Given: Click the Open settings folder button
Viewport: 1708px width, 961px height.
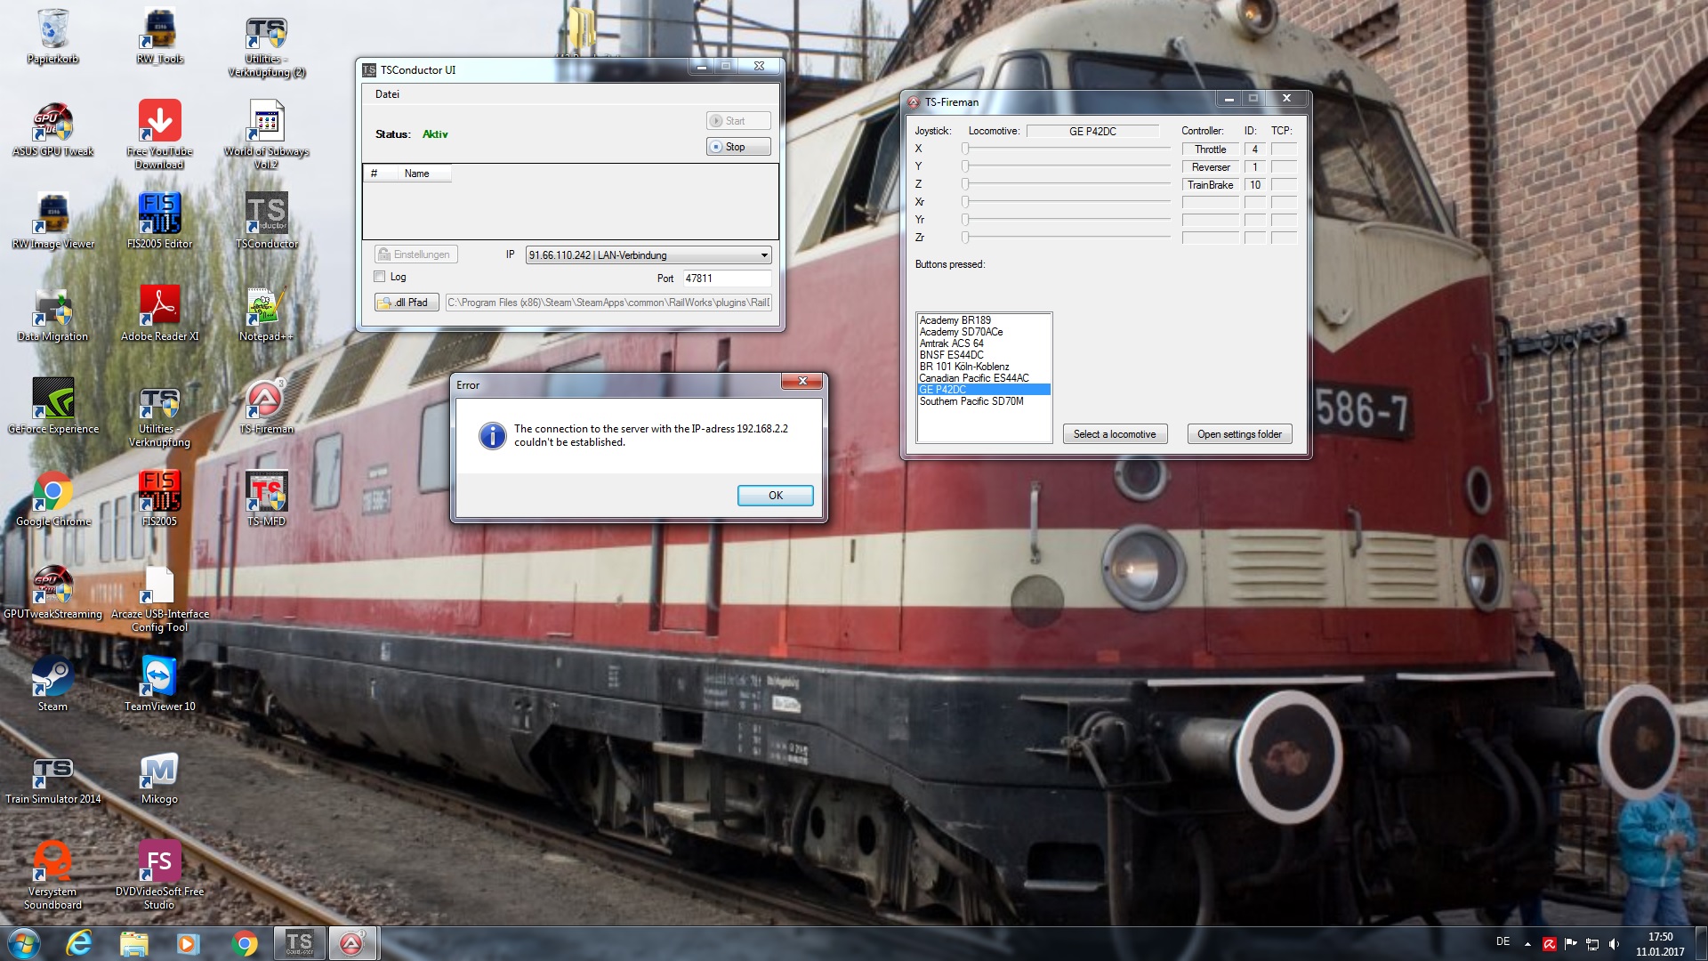Looking at the screenshot, I should (1238, 434).
